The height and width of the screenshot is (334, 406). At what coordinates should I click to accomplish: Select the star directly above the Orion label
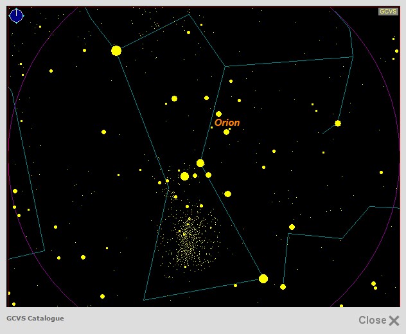coord(218,114)
